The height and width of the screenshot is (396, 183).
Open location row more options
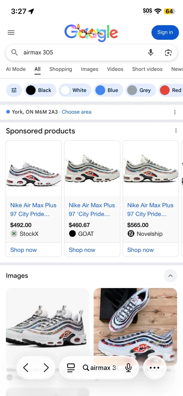coord(175,112)
